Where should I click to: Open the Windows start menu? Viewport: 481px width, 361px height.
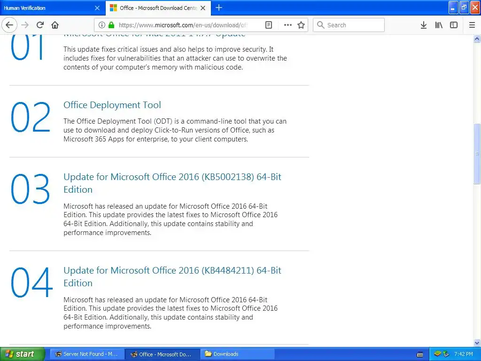click(23, 354)
